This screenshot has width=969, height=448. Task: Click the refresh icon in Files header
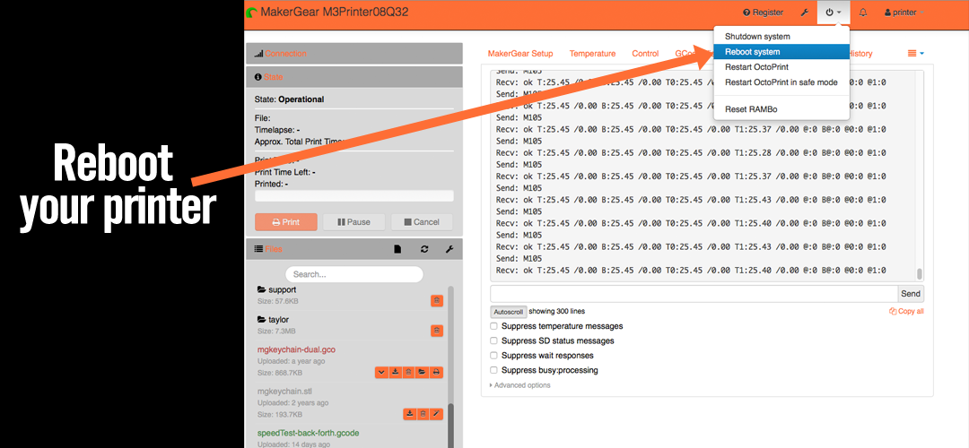click(x=423, y=249)
